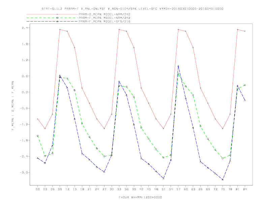
Task: Click the x-axis tick label 21
Action: pyautogui.click(x=89, y=189)
